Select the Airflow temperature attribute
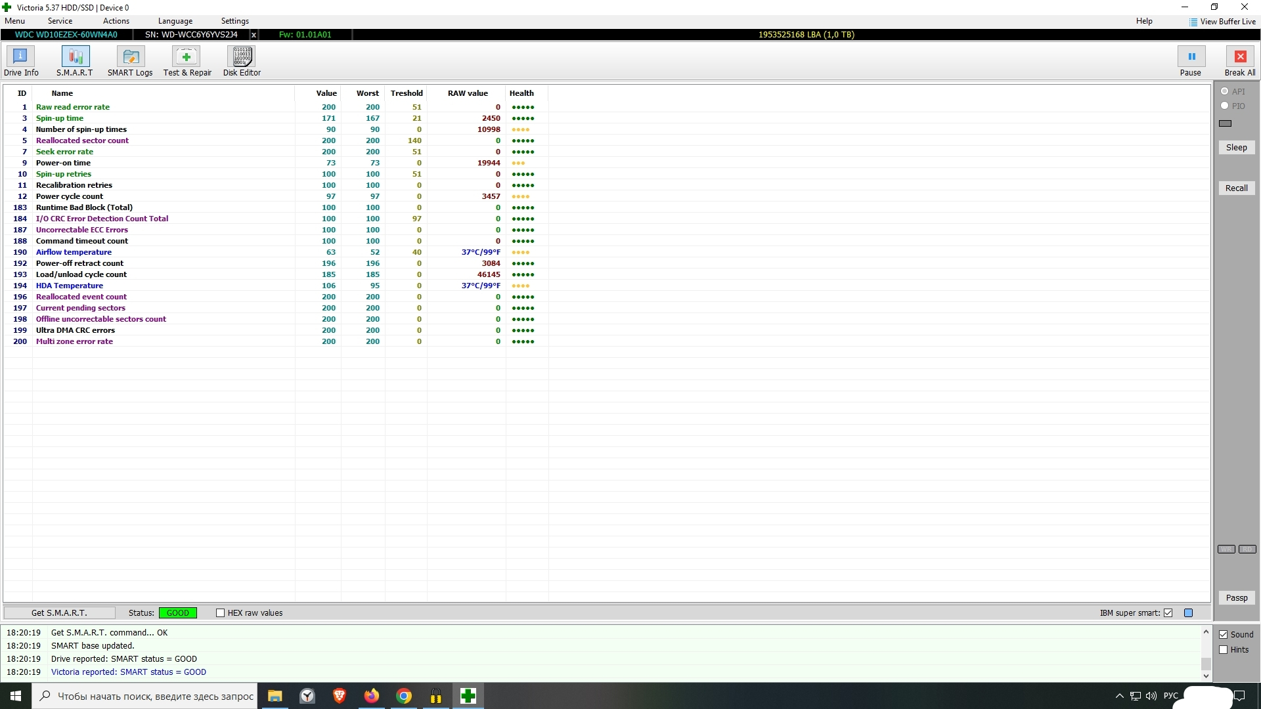The height and width of the screenshot is (709, 1261). [276, 252]
